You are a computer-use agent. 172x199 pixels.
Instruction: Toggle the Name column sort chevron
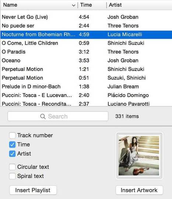74,5
